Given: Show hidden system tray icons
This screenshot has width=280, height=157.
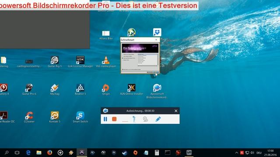Looking at the screenshot, I should [x=237, y=153].
